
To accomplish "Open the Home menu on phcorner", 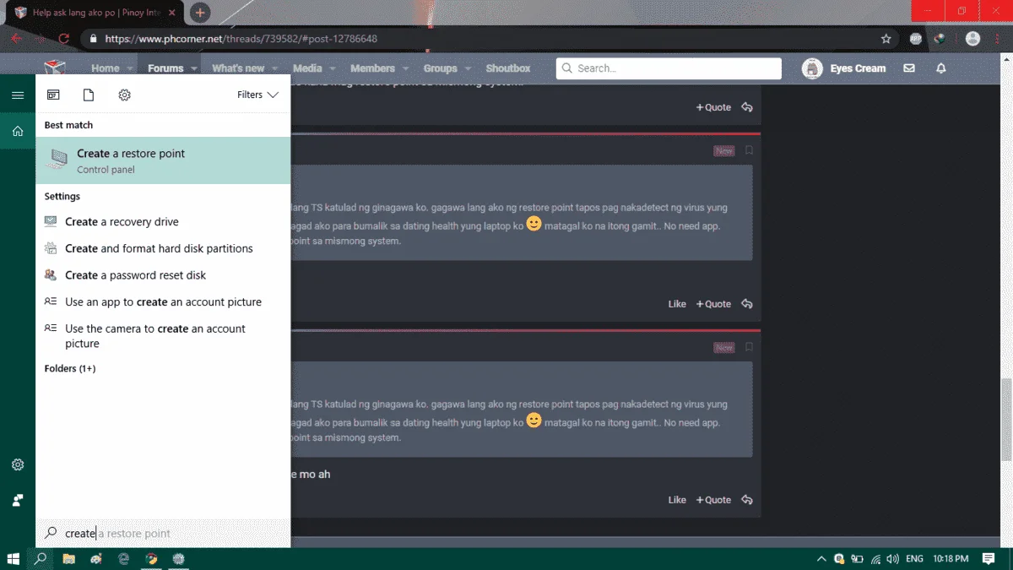I will [105, 68].
